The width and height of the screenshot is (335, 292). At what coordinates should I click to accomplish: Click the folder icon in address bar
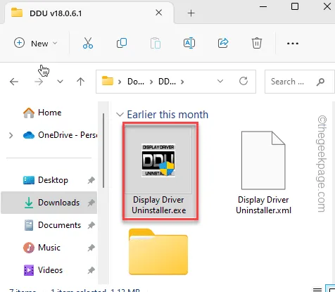pyautogui.click(x=108, y=81)
